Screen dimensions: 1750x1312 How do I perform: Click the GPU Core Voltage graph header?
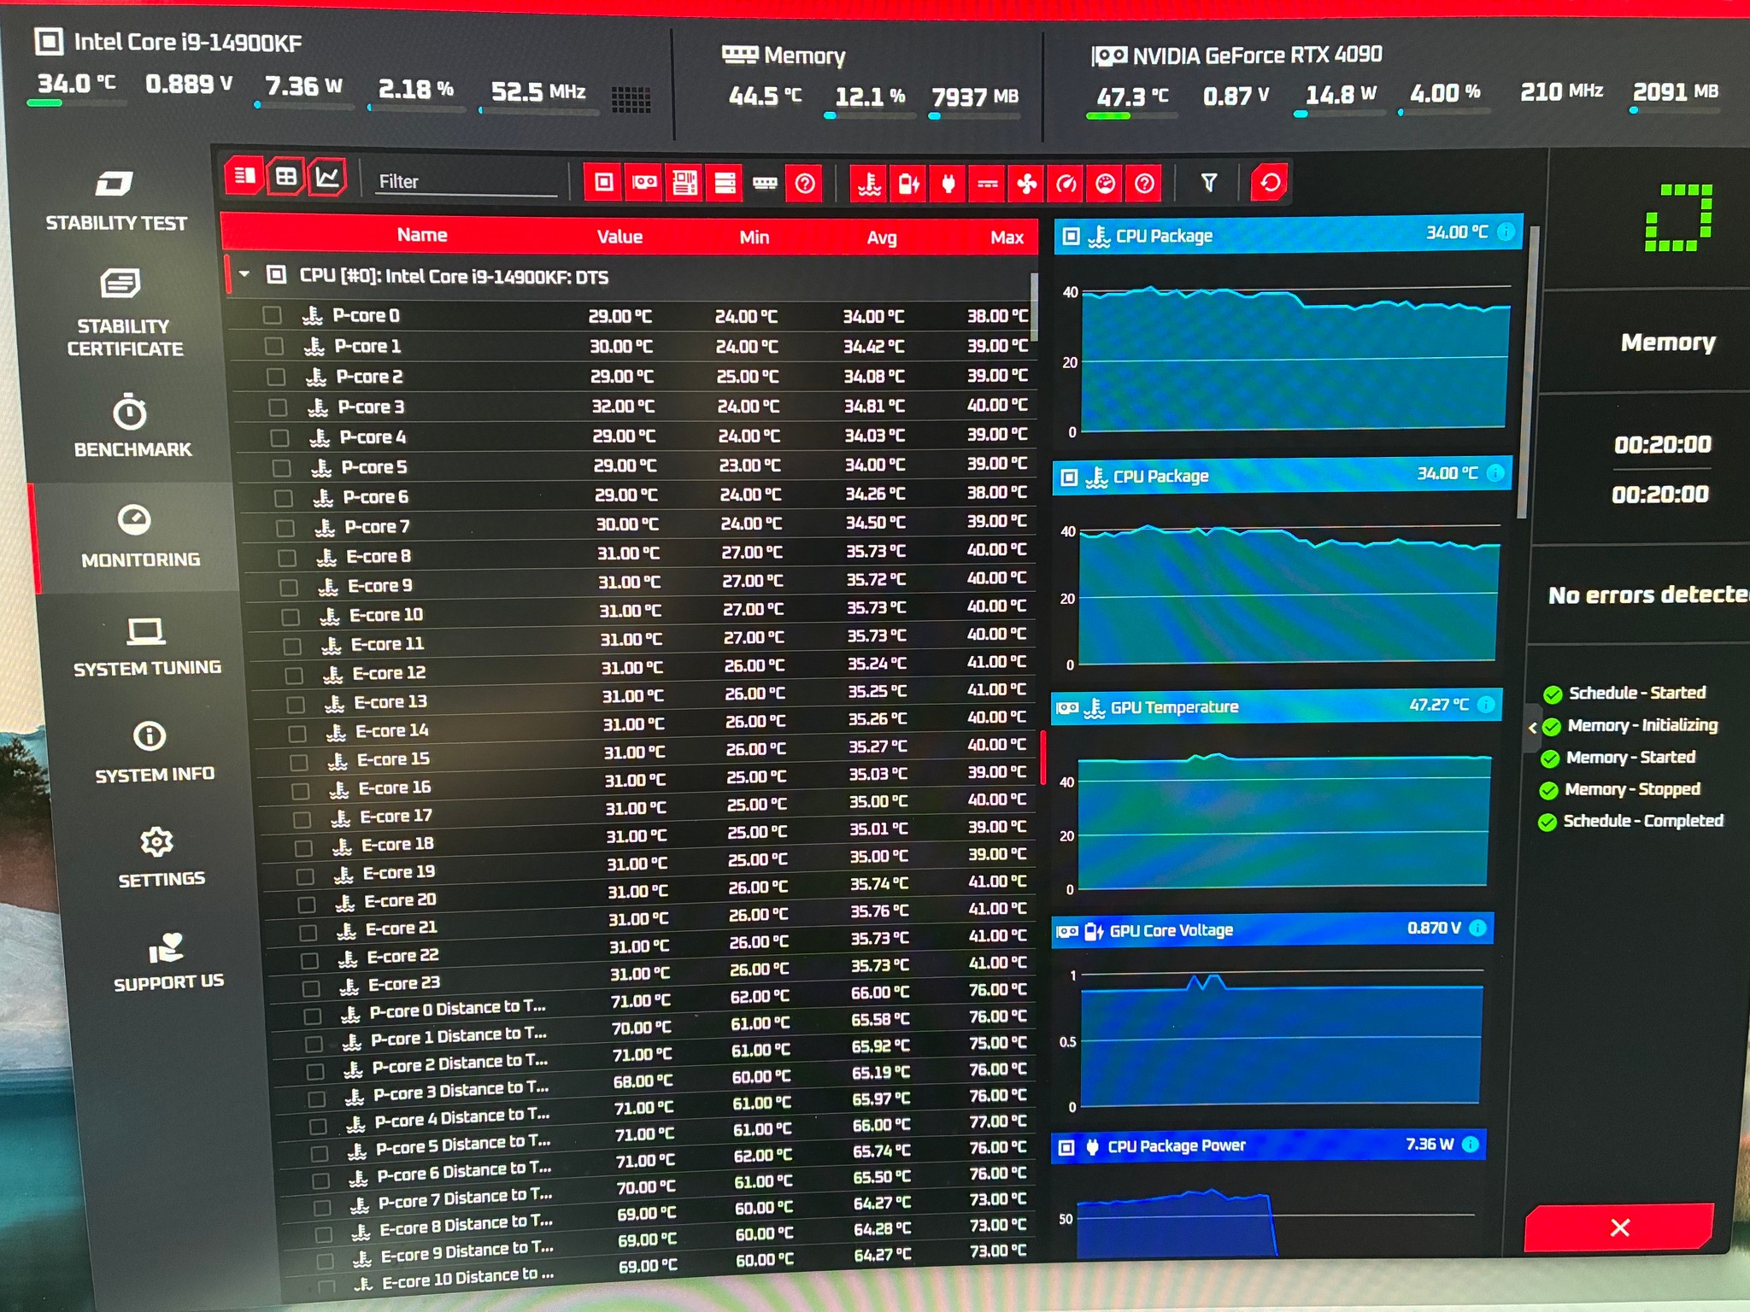pyautogui.click(x=1271, y=929)
